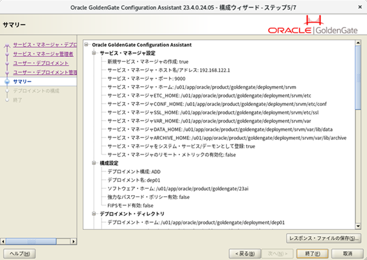Select the サマリー step in the sidebar
The image size is (367, 260).
22,82
